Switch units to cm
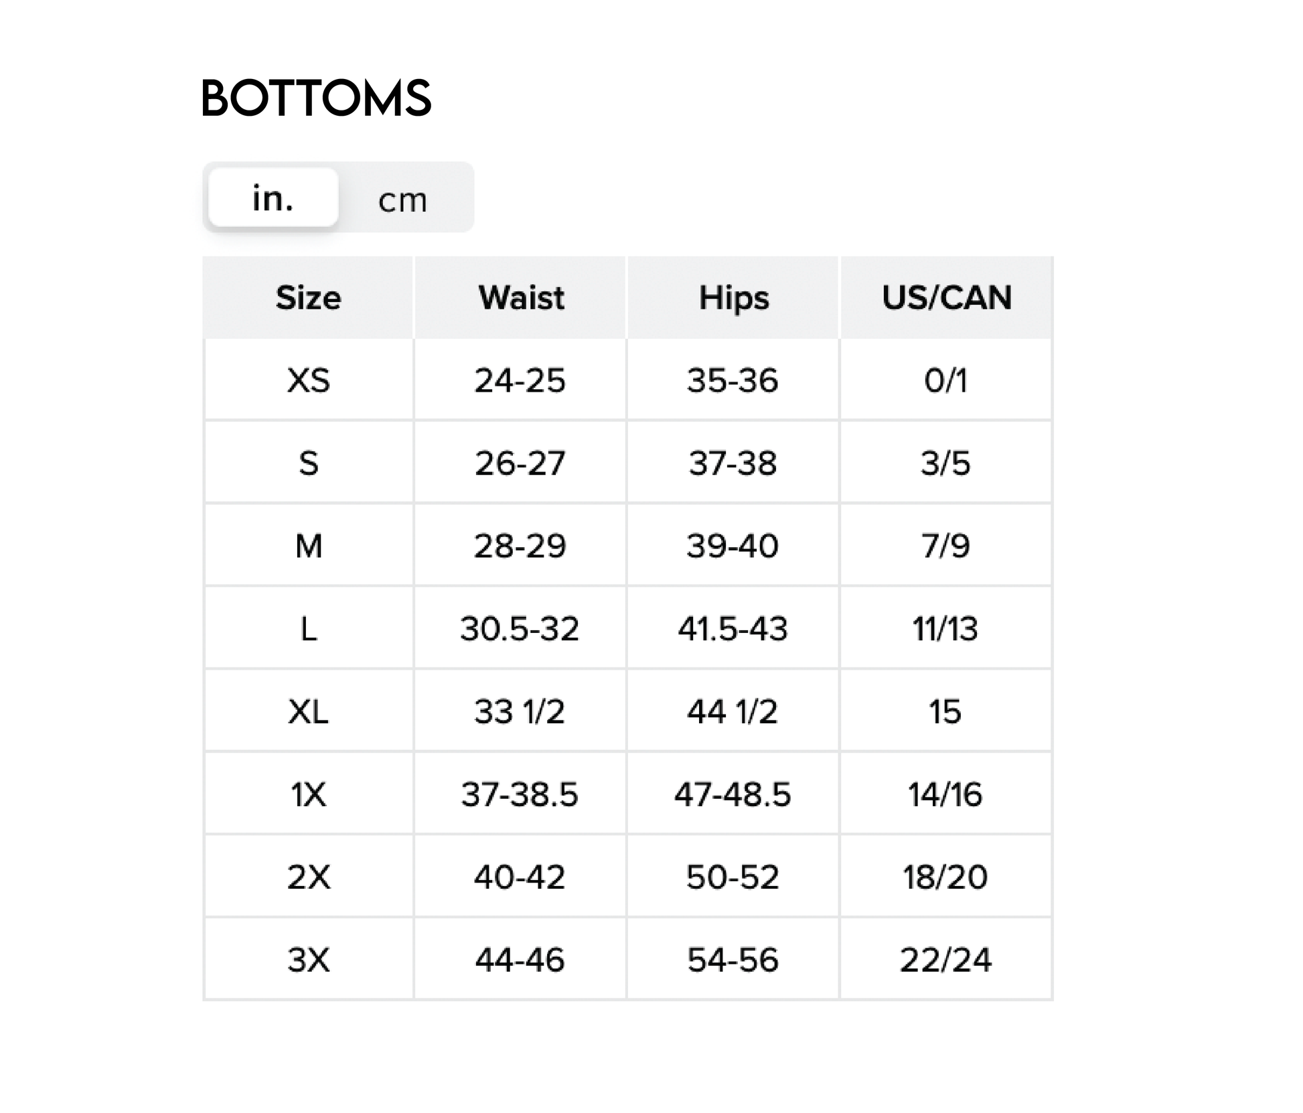 (402, 200)
